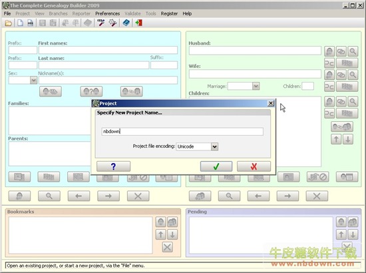Click the Bookmarks list box
This screenshot has width=366, height=273.
[81, 235]
